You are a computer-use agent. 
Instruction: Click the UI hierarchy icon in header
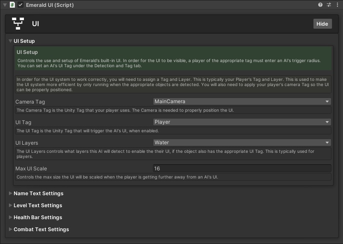point(18,24)
